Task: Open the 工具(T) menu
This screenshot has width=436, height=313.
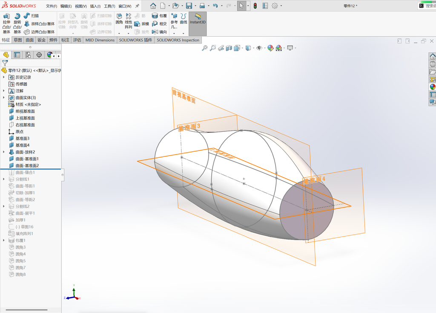Action: pos(109,6)
